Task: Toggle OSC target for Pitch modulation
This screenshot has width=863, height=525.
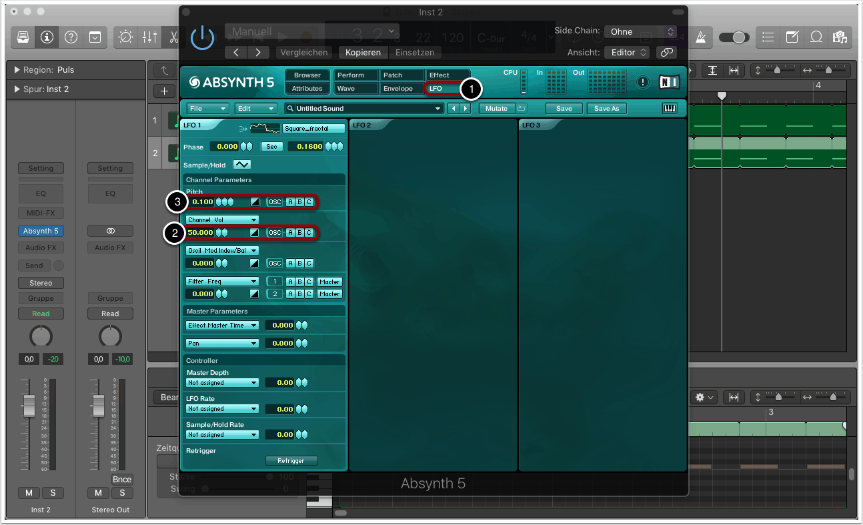Action: click(x=275, y=202)
